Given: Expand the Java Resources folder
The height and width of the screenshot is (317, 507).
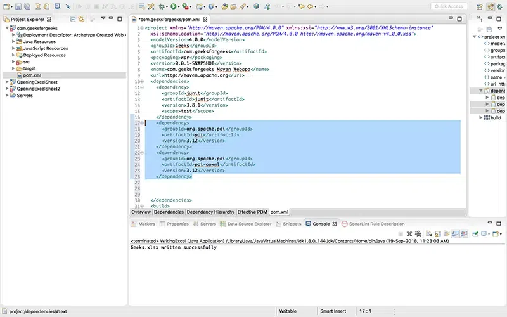Looking at the screenshot, I should coord(13,42).
